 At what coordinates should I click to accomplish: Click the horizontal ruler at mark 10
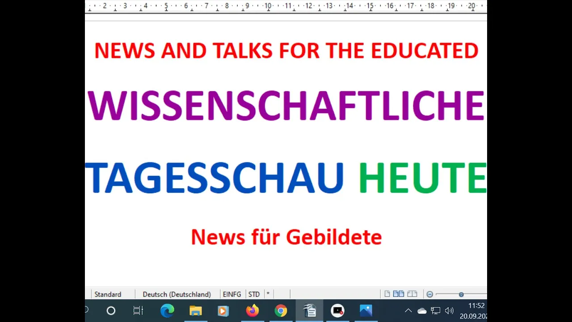tap(268, 6)
